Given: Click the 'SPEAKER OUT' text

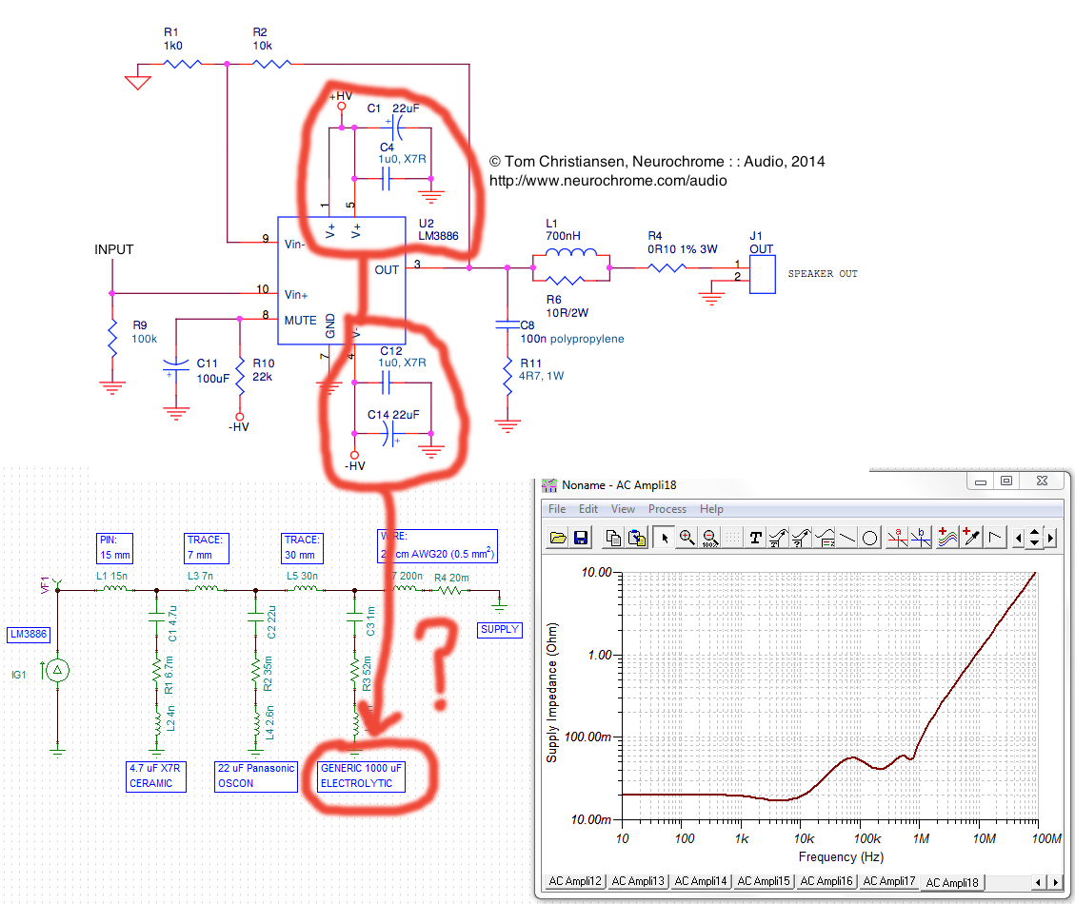Looking at the screenshot, I should click(822, 274).
